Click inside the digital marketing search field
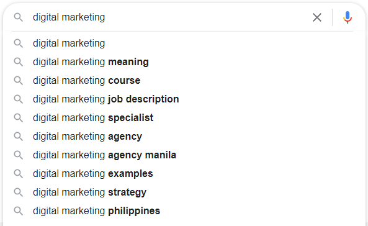The image size is (368, 226). 169,17
